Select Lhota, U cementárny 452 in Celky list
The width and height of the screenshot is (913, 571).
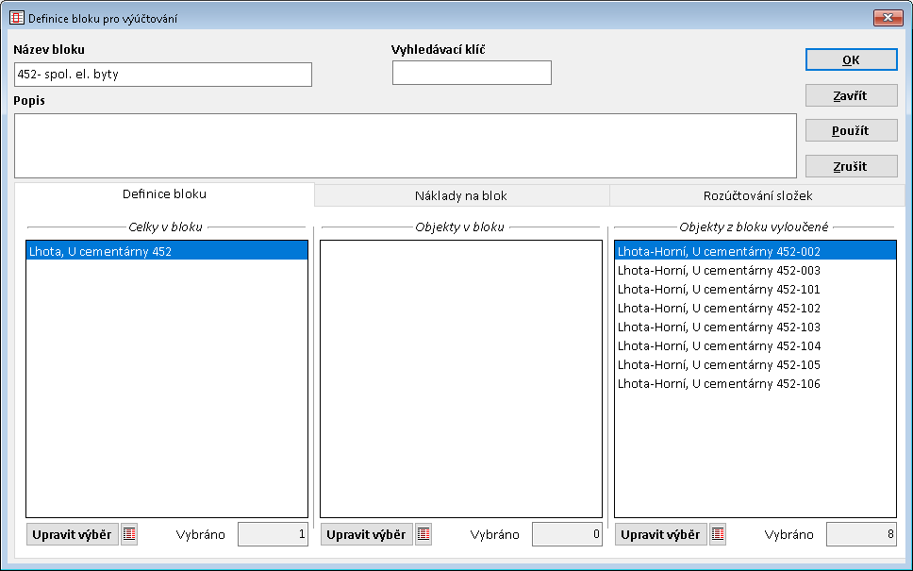[x=101, y=252]
